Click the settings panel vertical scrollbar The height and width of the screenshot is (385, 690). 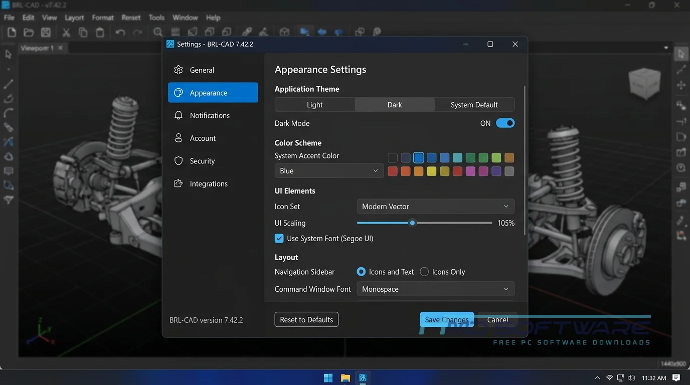tap(525, 160)
